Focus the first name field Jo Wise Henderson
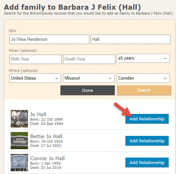 point(49,39)
